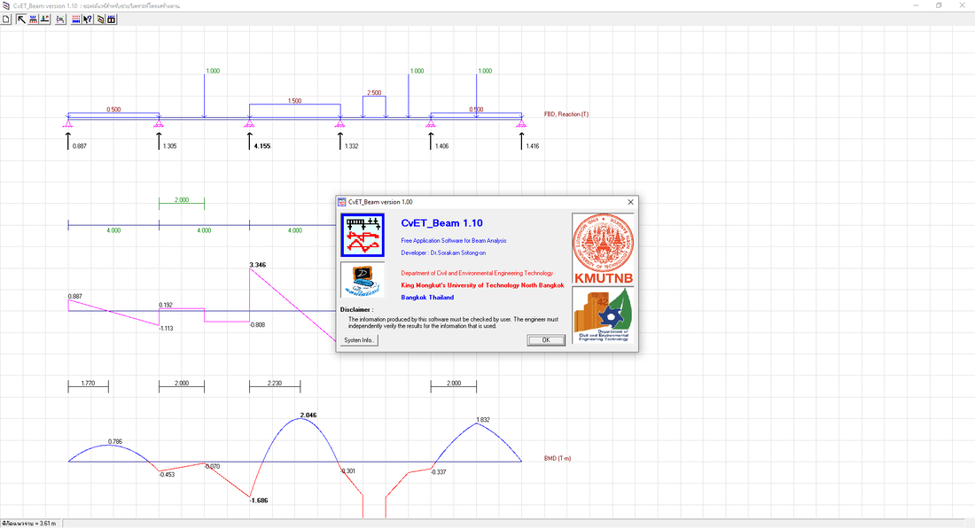Click 'Developer : Dr.Sorakarn Sritong-on' text
This screenshot has width=975, height=528.
[x=443, y=252]
